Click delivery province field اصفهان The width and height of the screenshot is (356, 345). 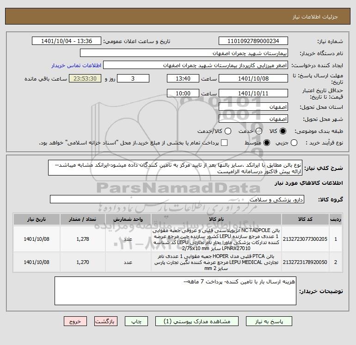click(x=253, y=107)
